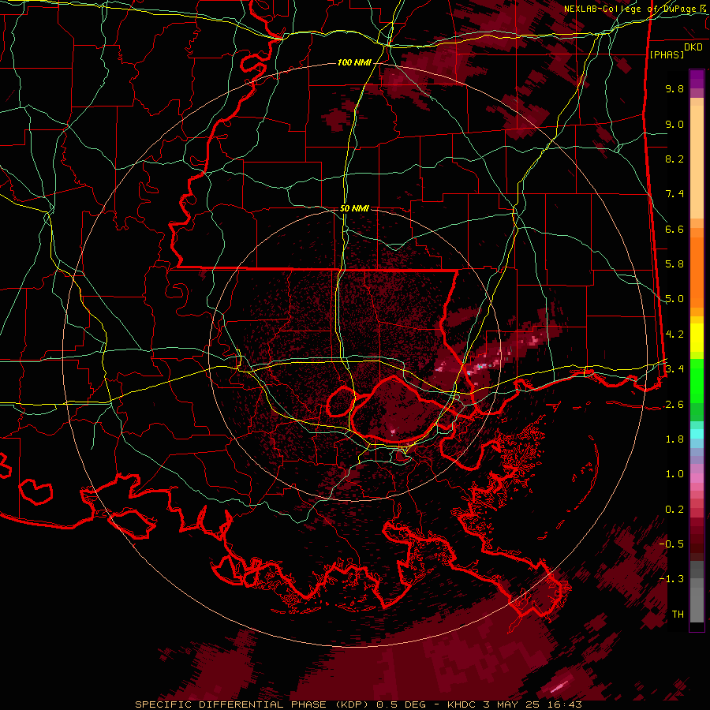Select the 5.0 value on the color scale

pyautogui.click(x=674, y=299)
